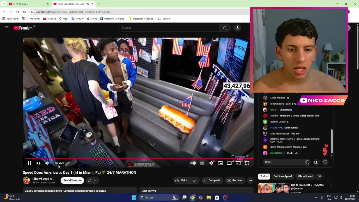Open video player settings gear
The width and height of the screenshot is (359, 202).
pyautogui.click(x=211, y=163)
